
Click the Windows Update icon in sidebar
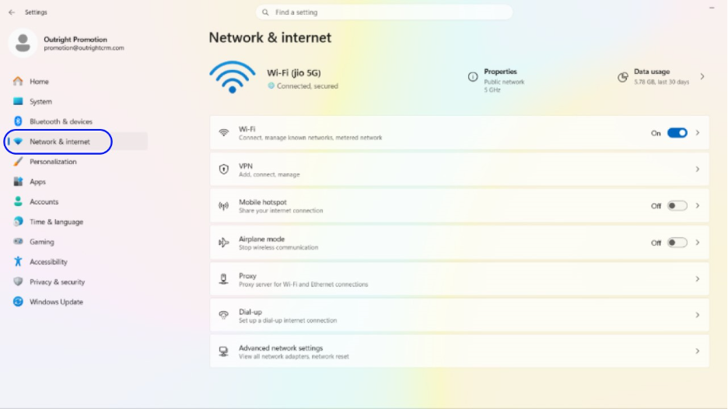coord(18,302)
